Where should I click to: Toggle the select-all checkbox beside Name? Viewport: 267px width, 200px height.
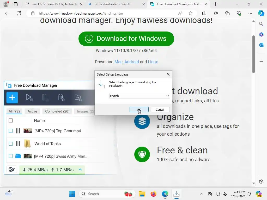click(x=10, y=120)
